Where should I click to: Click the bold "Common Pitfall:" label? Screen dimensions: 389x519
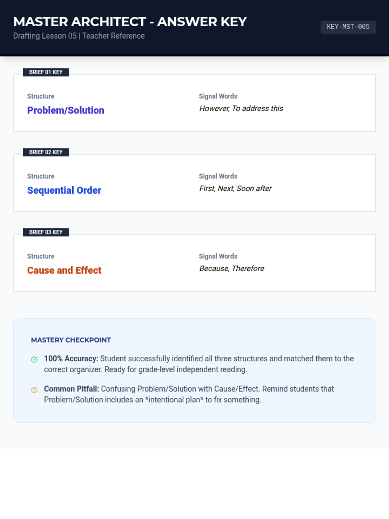[x=71, y=389]
